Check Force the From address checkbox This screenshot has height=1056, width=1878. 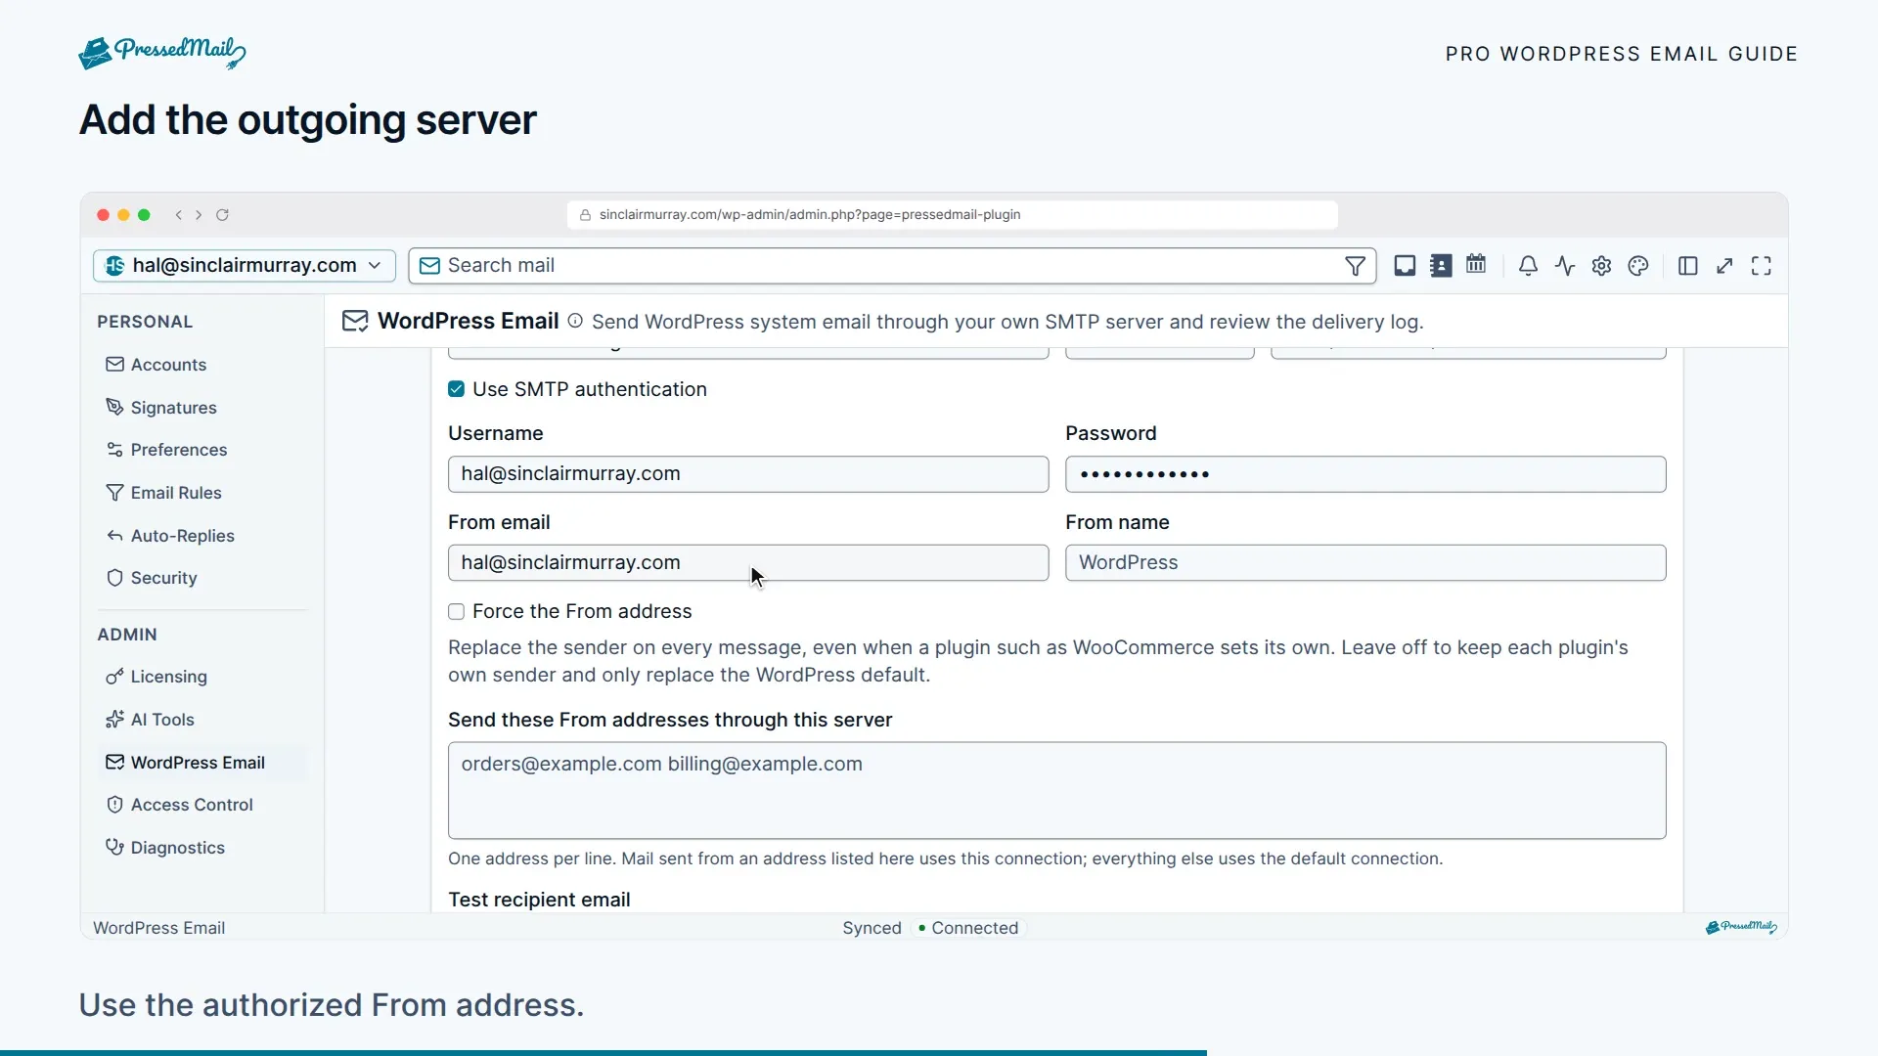click(456, 612)
